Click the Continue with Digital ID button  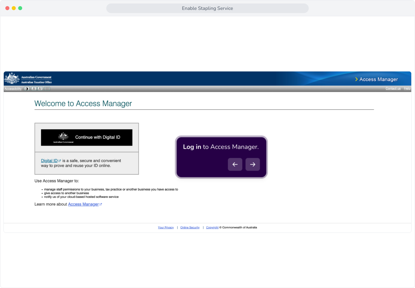[87, 138]
